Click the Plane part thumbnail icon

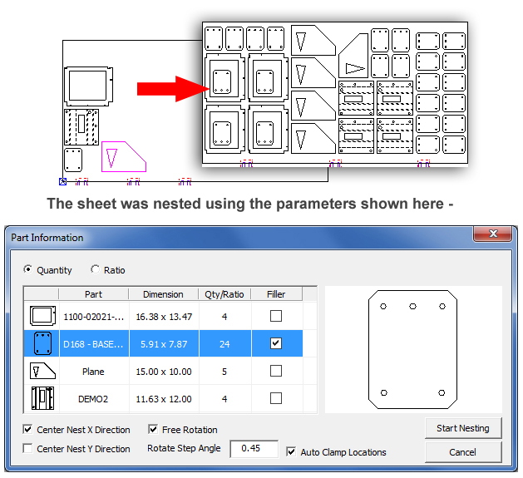41,371
